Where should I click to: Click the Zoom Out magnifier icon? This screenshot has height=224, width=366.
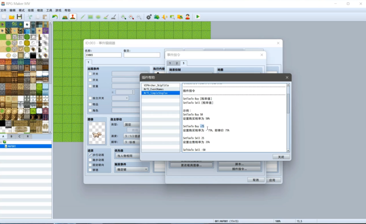[x=131, y=17]
